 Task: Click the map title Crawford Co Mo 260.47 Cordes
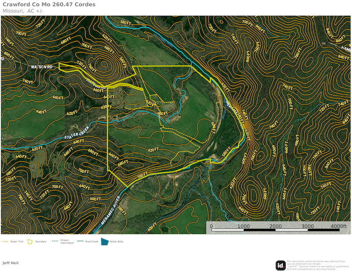pos(49,4)
